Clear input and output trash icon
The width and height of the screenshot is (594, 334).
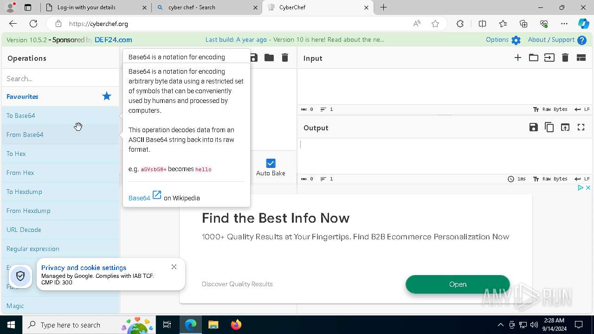[x=565, y=58]
